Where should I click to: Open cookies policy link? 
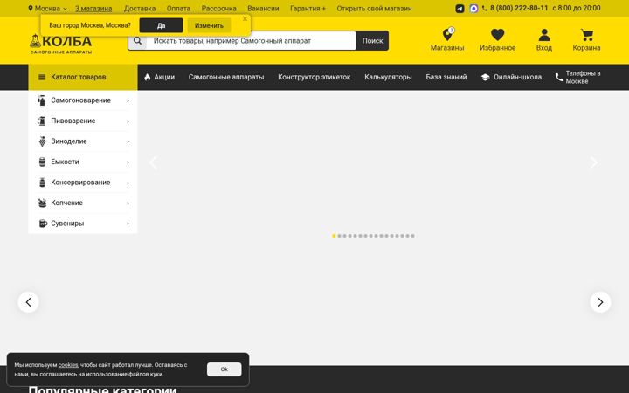point(68,365)
